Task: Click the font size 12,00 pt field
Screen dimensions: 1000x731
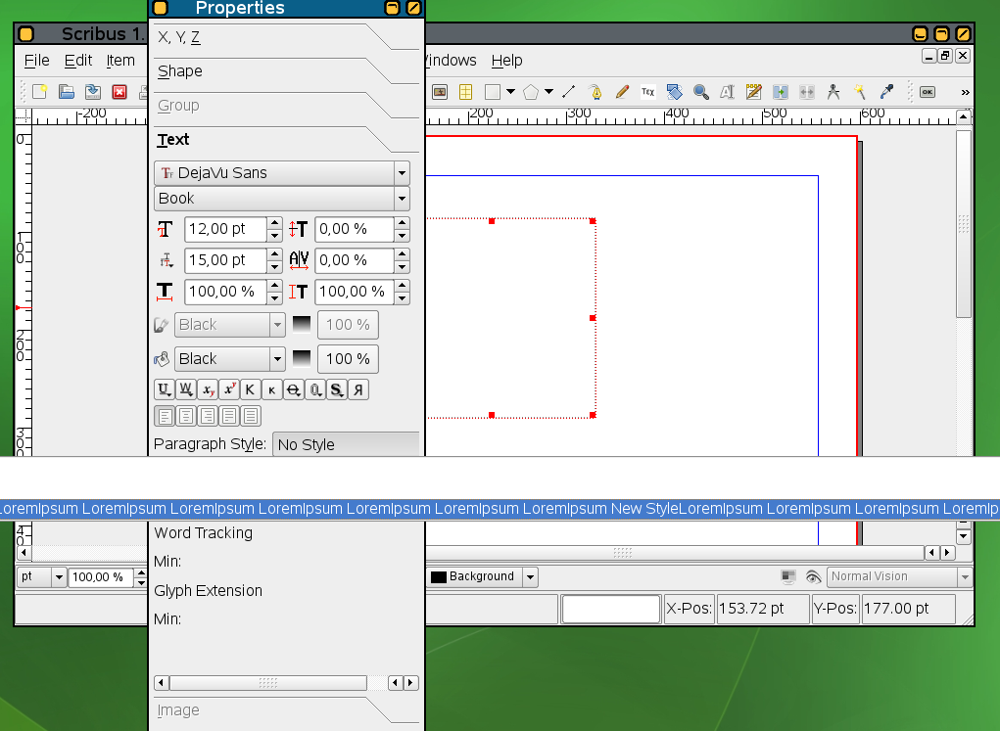Action: [224, 229]
